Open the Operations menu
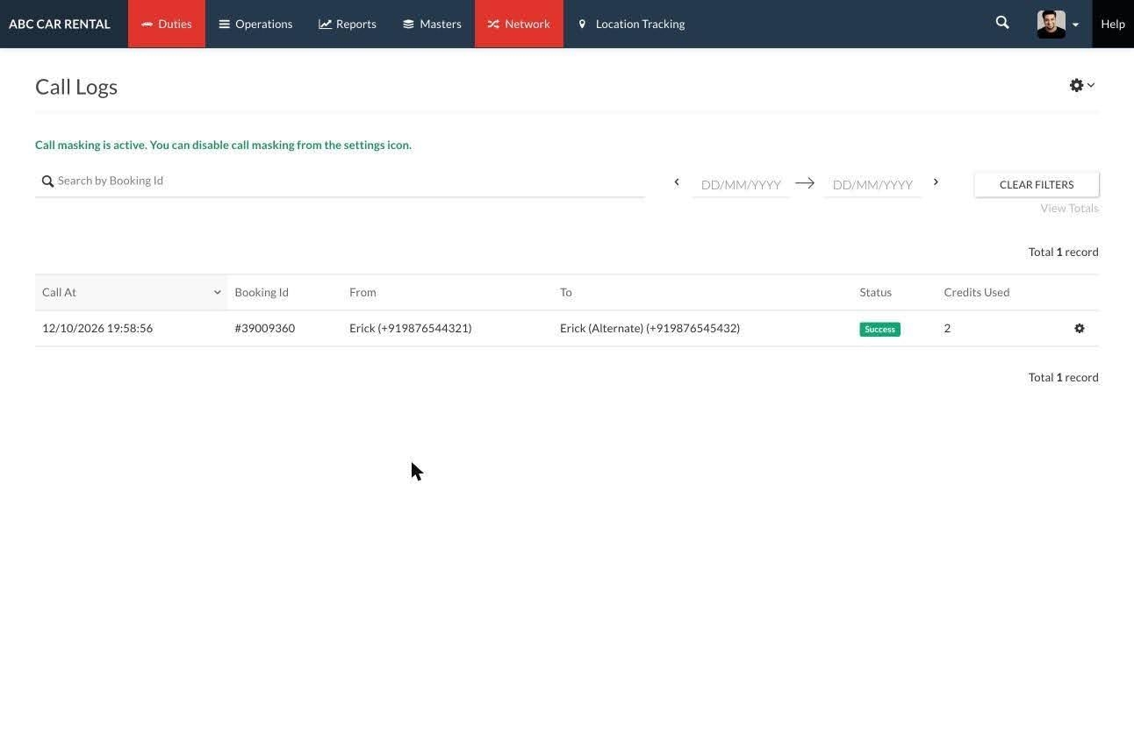Screen dimensions: 1134x733 [255, 24]
